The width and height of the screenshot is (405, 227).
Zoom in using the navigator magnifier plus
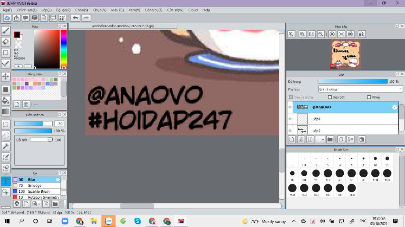pyautogui.click(x=302, y=34)
